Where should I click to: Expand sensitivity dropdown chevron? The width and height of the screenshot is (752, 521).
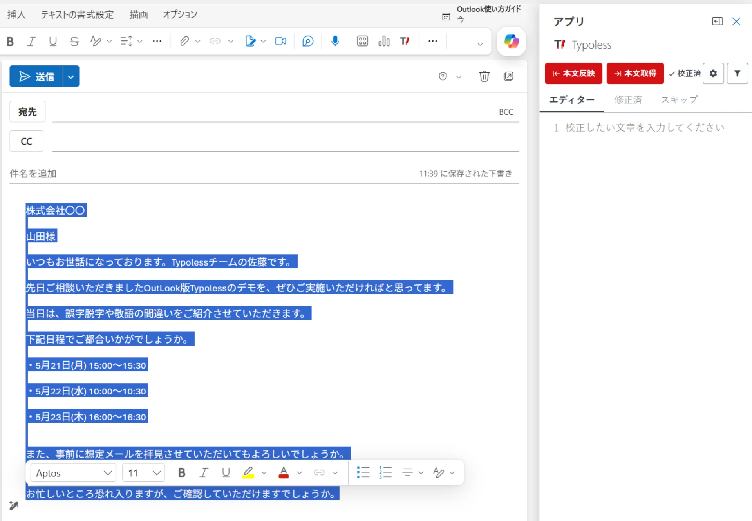coord(459,77)
